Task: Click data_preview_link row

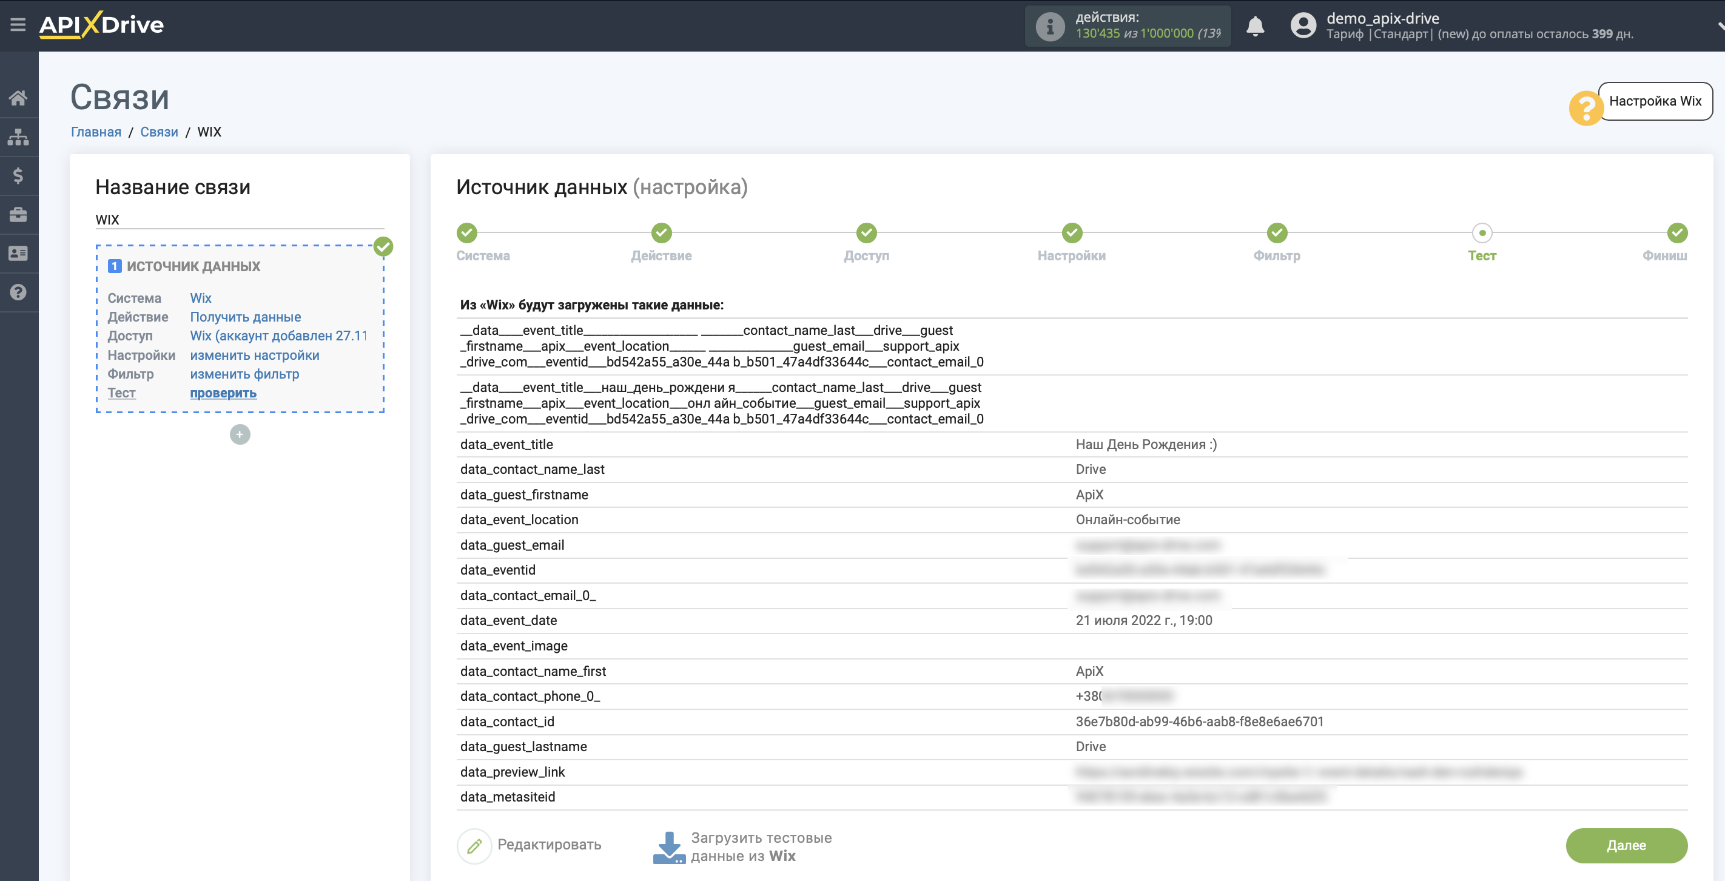Action: [x=1071, y=772]
